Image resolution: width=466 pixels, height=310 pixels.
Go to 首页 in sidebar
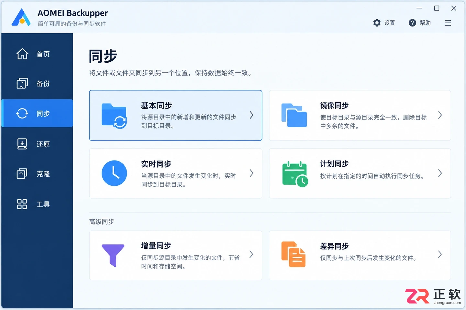[x=43, y=54]
